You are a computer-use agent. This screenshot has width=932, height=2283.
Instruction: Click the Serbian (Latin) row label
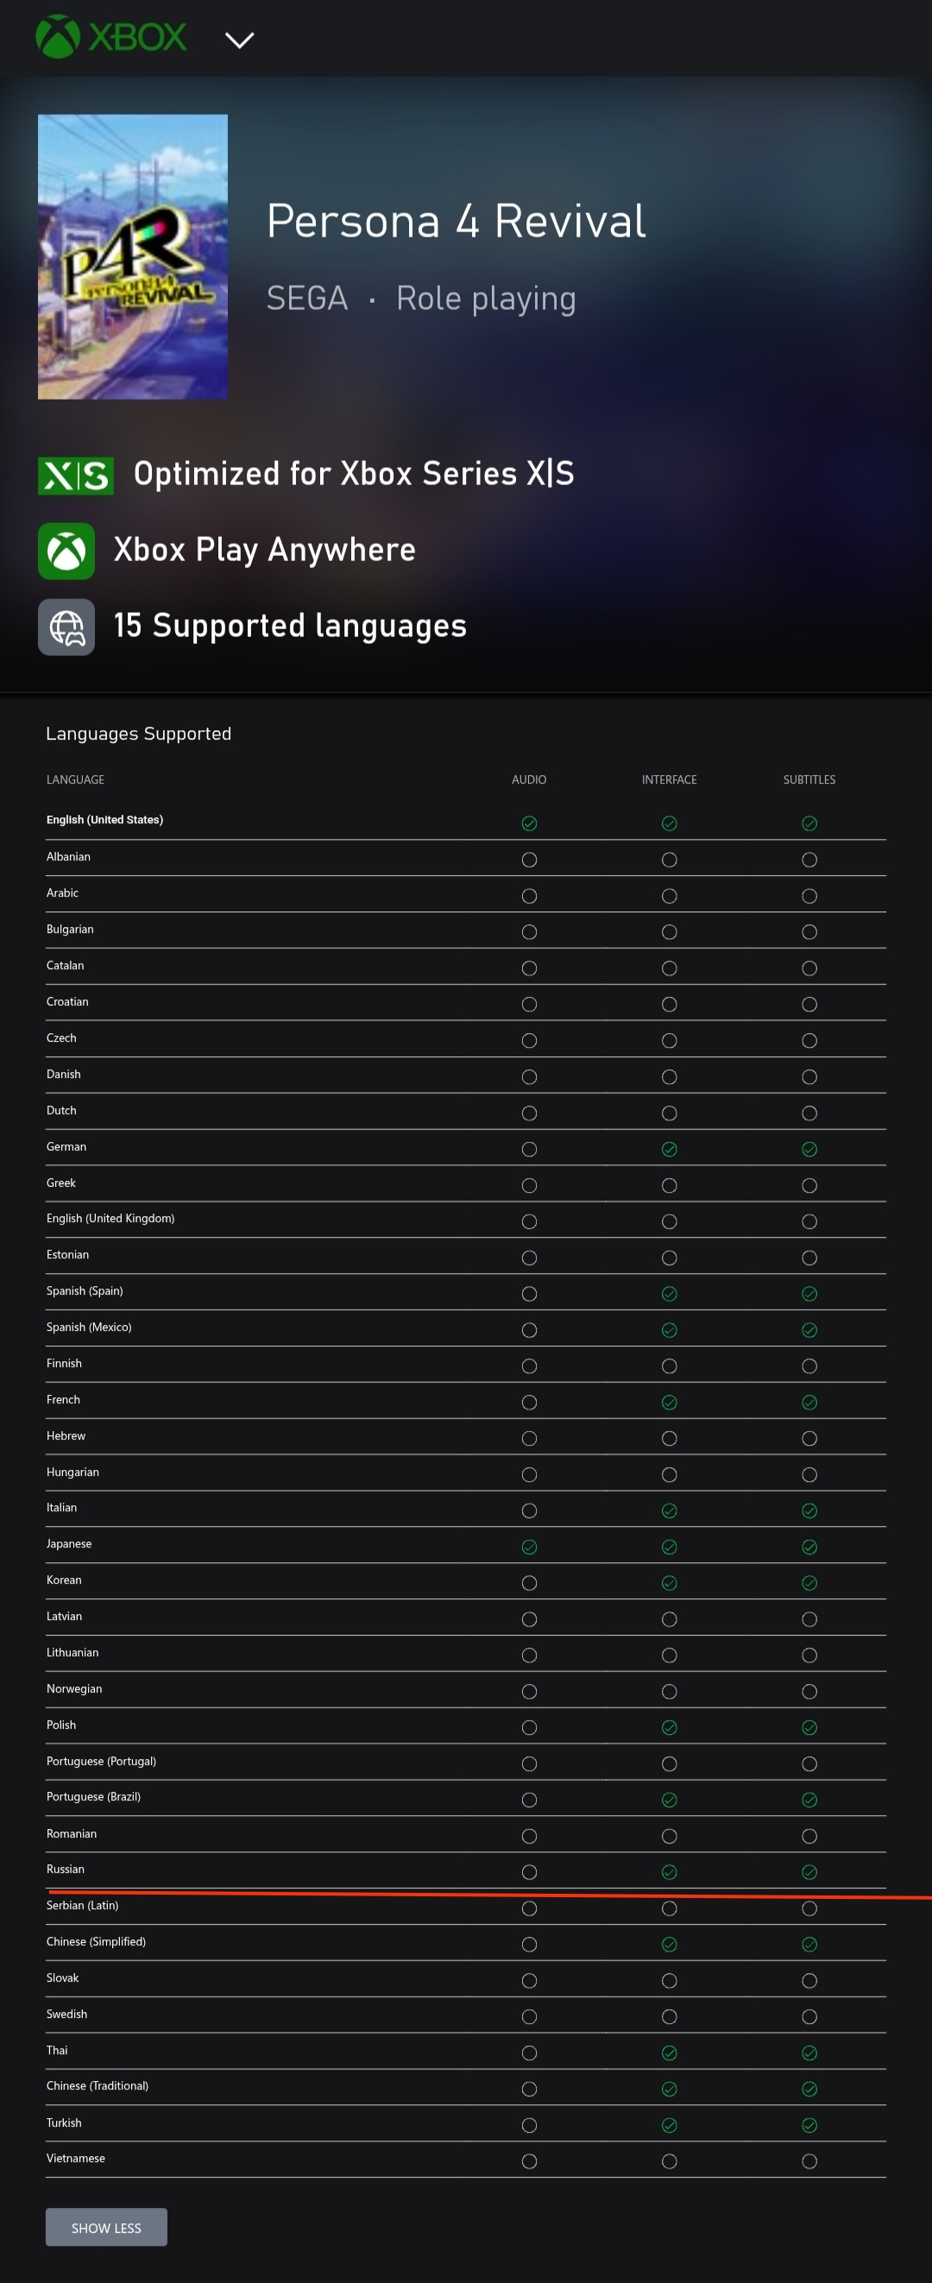point(82,1906)
